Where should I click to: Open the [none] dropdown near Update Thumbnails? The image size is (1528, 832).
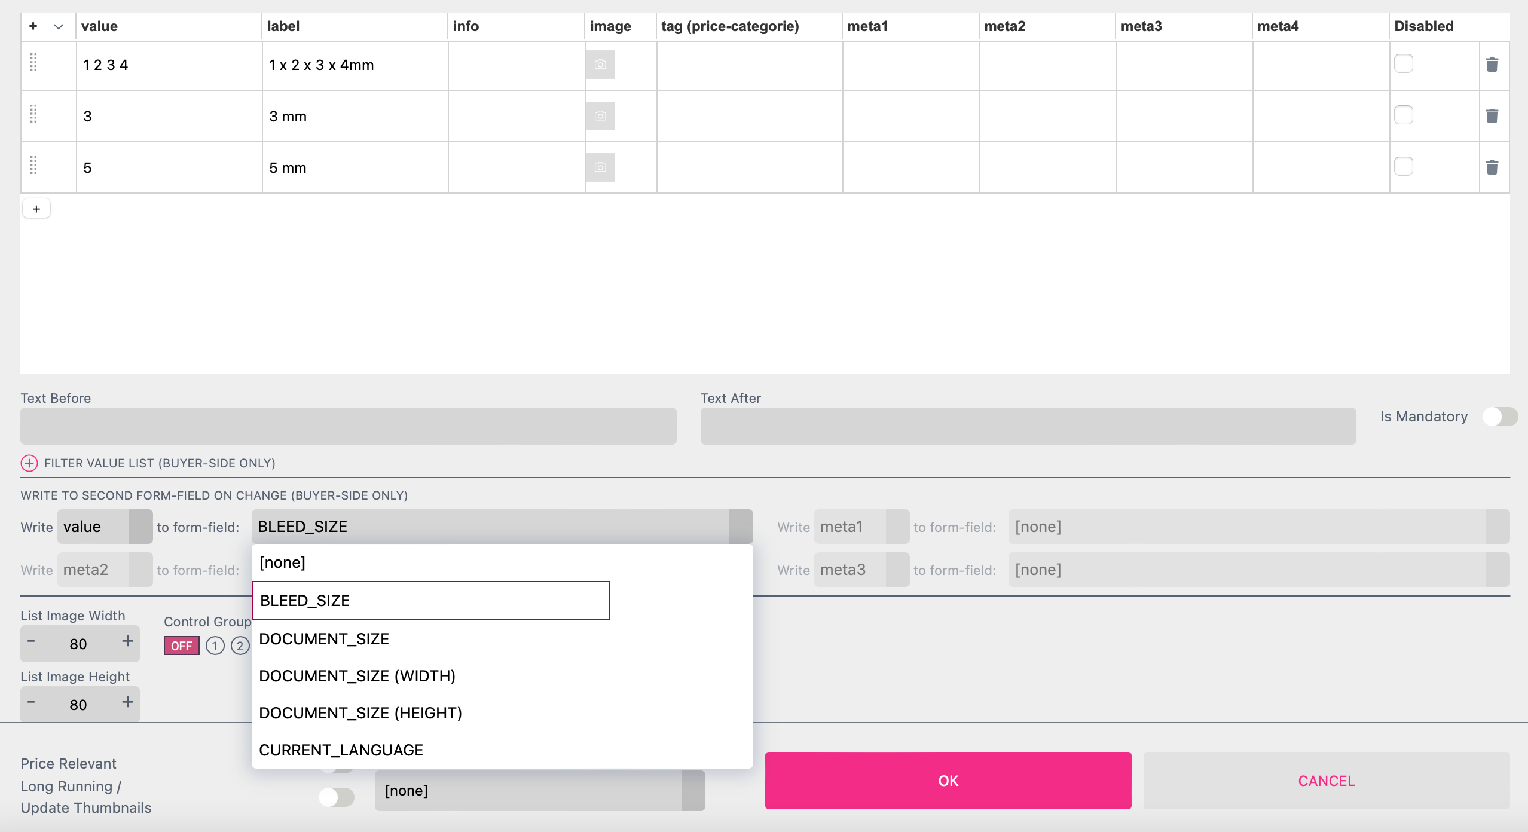point(538,790)
